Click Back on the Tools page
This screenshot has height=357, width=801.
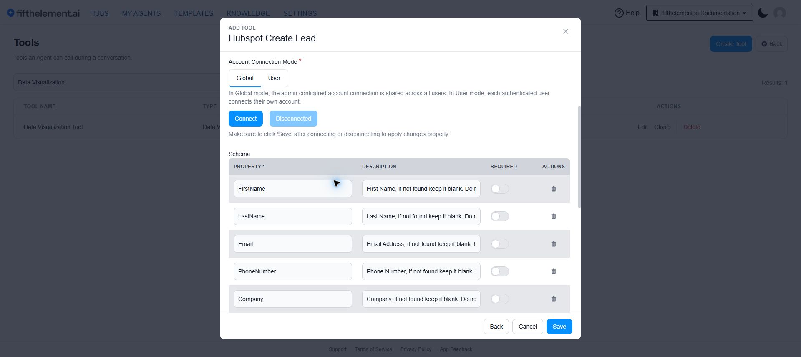771,44
